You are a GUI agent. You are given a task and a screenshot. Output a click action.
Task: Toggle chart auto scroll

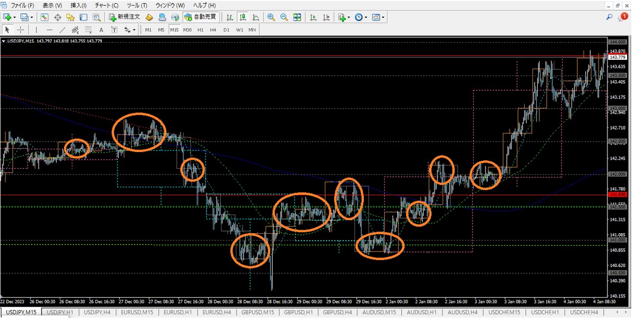(313, 17)
